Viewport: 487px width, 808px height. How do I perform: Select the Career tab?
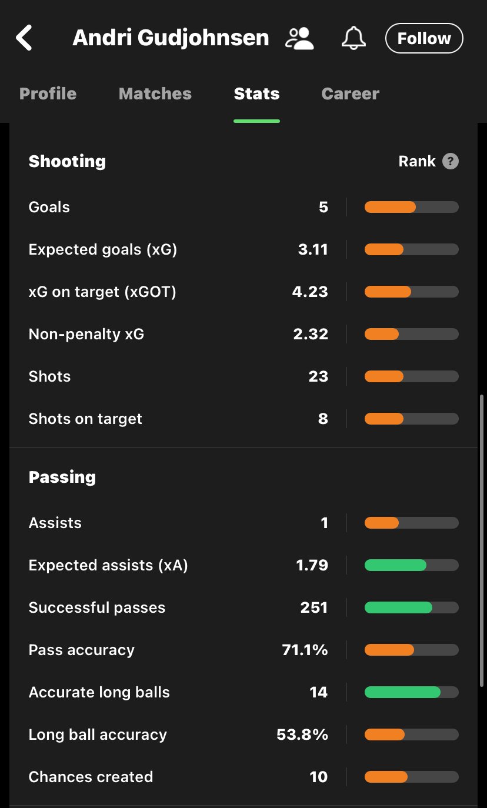click(351, 94)
